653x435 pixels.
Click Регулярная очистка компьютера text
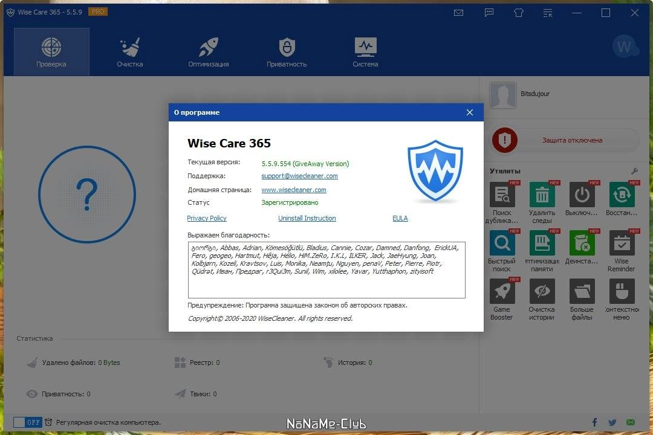[x=108, y=422]
